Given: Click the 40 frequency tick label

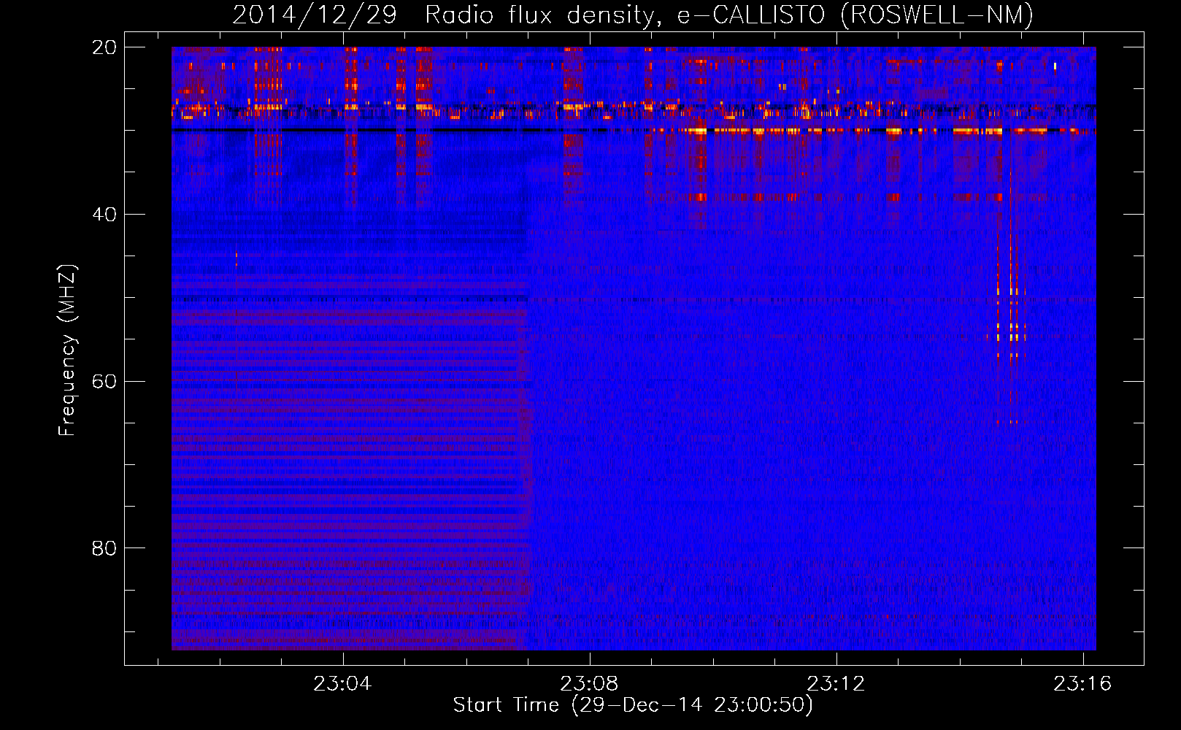Looking at the screenshot, I should click(x=104, y=215).
